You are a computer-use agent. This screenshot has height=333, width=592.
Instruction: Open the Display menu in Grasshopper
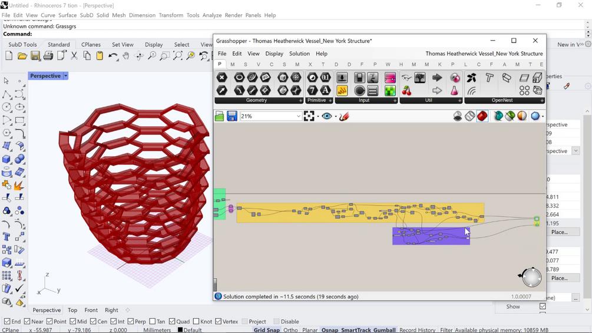click(x=274, y=54)
